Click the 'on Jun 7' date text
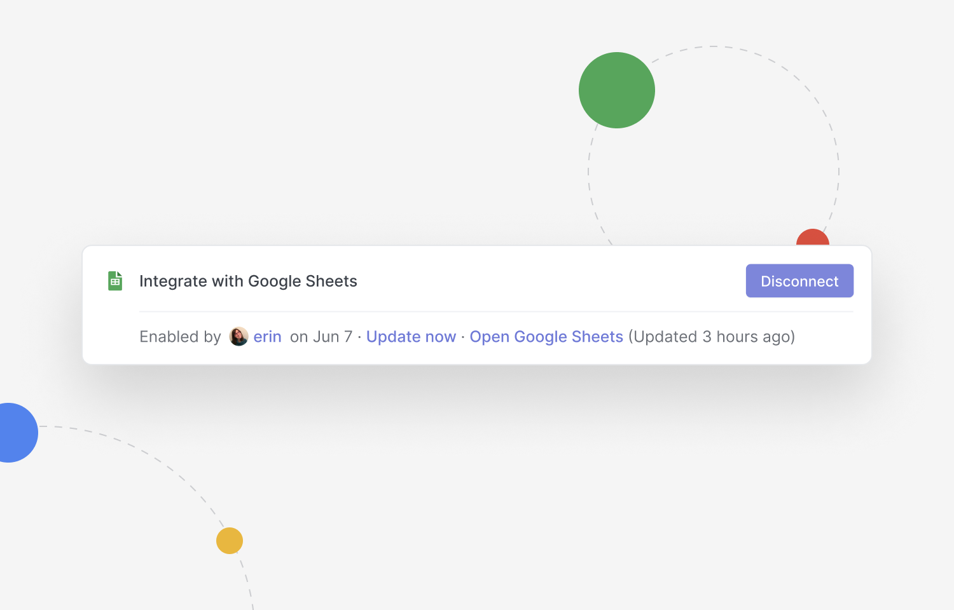This screenshot has width=954, height=610. pos(321,337)
